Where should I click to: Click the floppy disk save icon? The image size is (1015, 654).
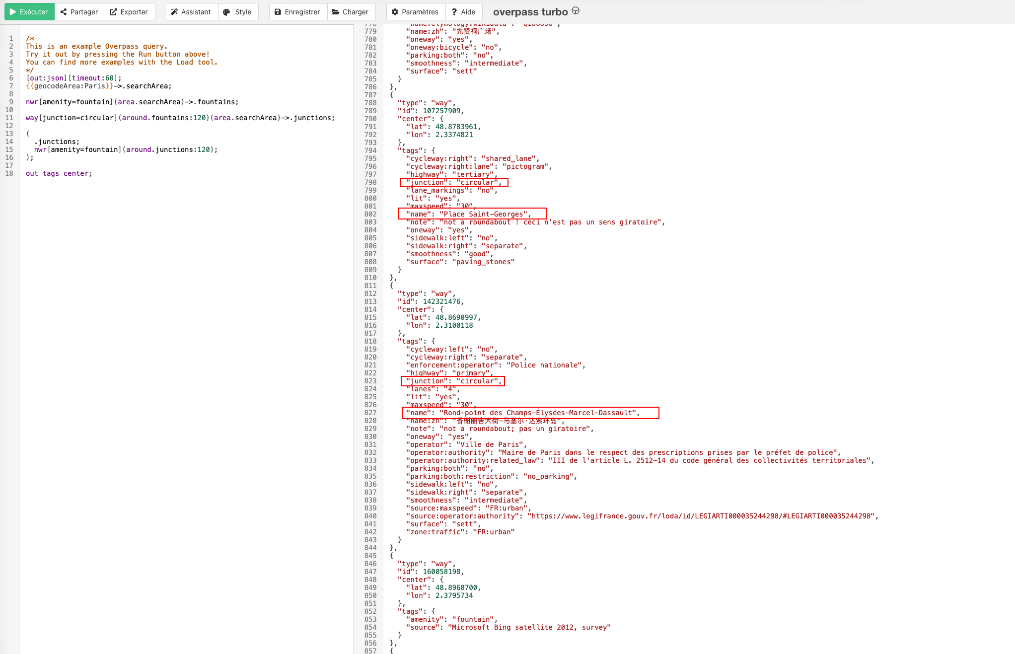tap(278, 12)
